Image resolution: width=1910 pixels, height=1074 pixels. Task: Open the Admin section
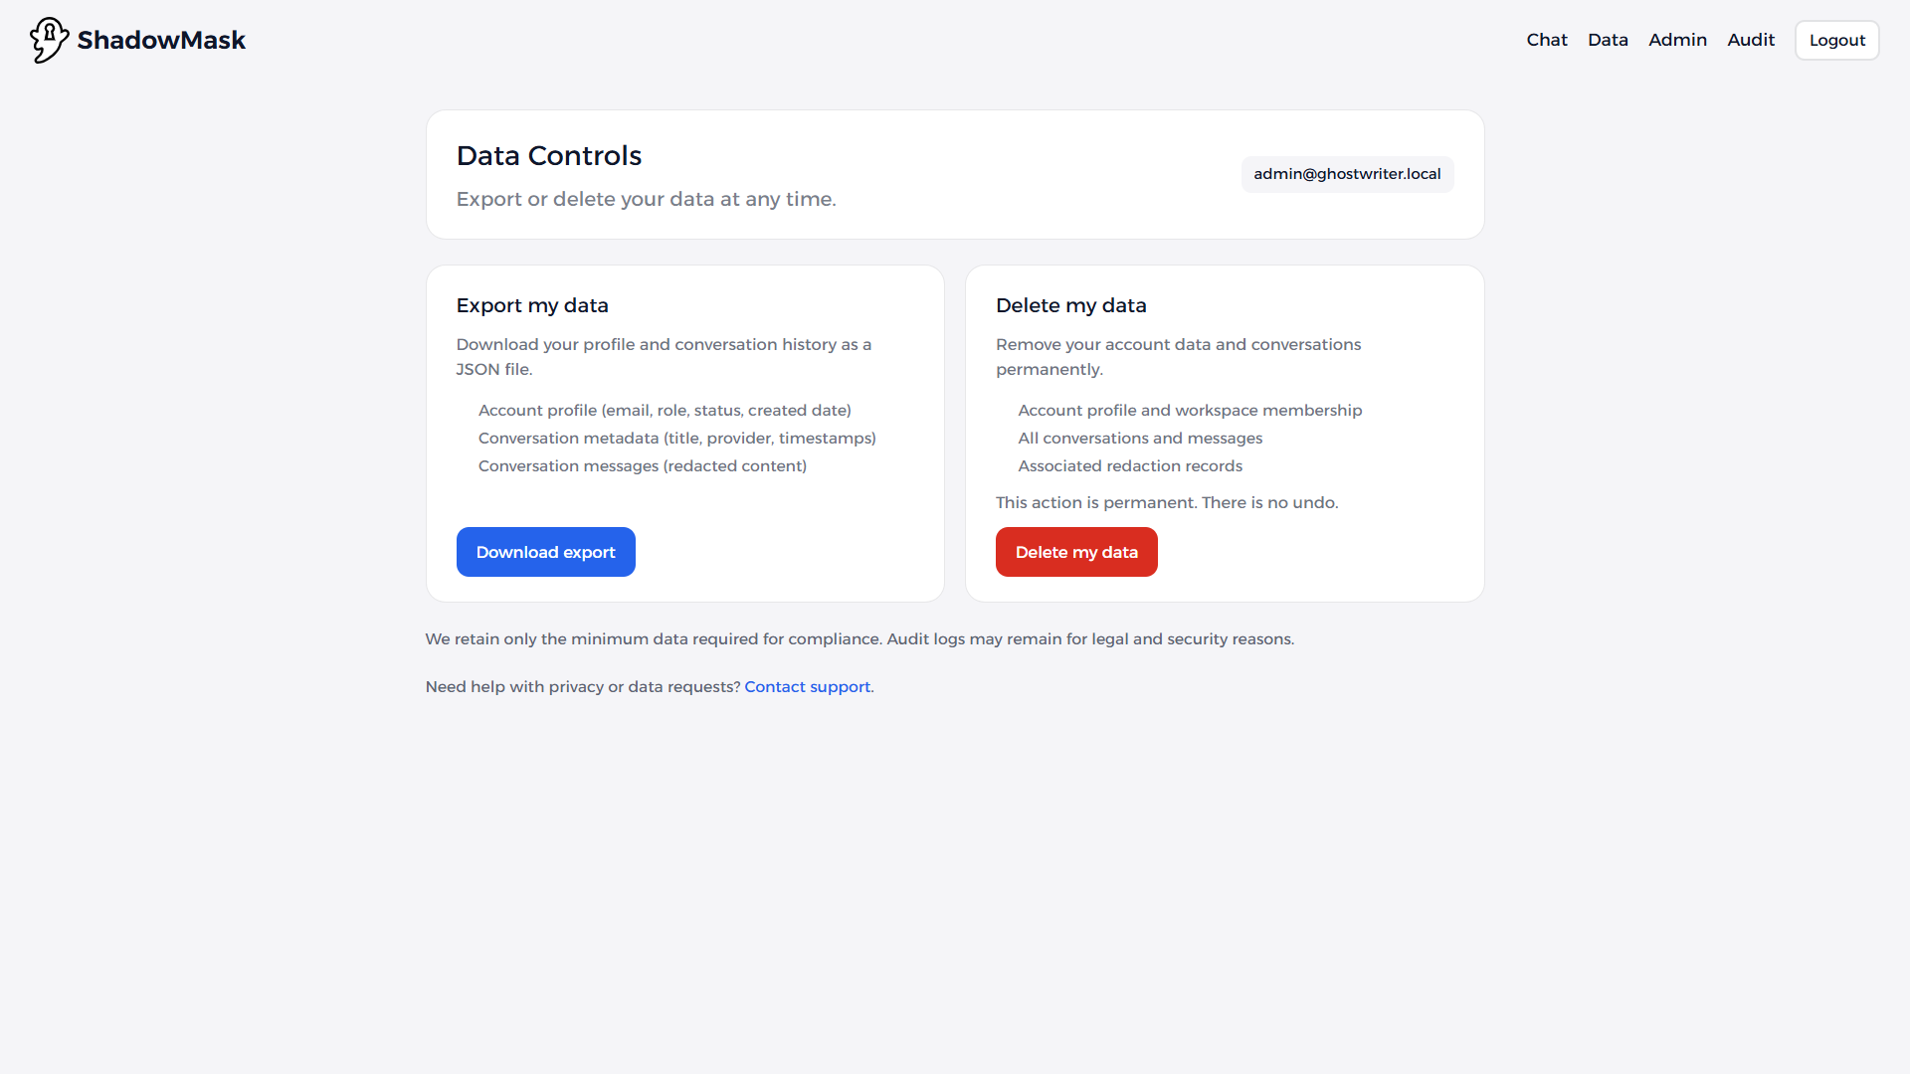coord(1677,40)
